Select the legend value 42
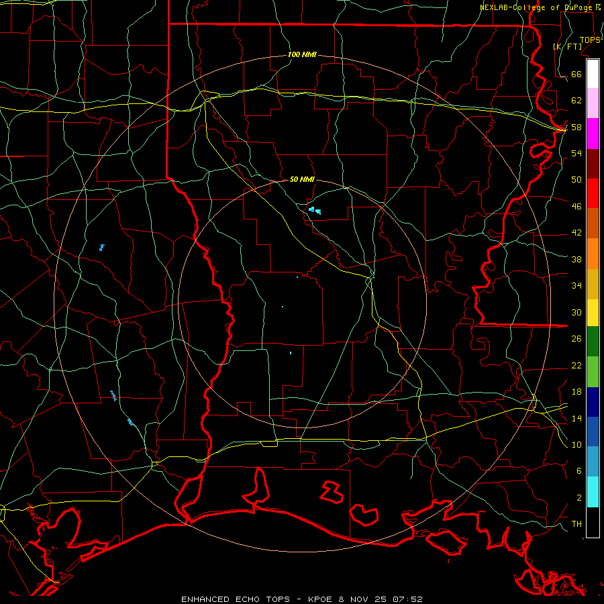The image size is (604, 604). [576, 232]
